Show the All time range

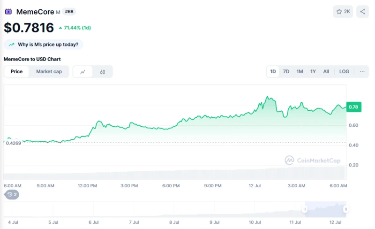pyautogui.click(x=326, y=72)
